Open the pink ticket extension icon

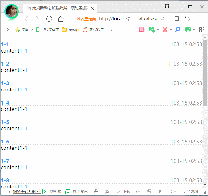tap(141, 29)
